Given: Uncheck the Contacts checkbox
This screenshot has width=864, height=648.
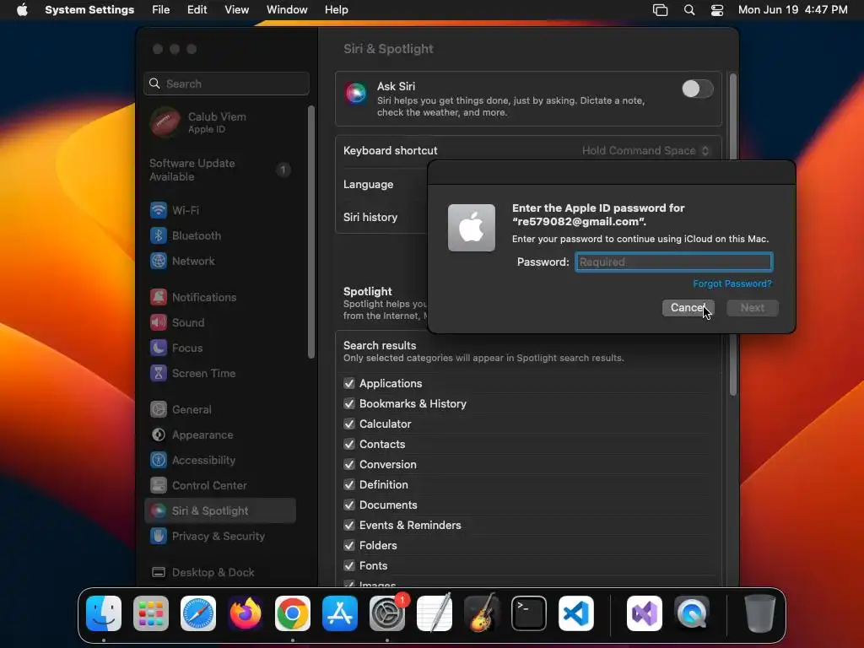Looking at the screenshot, I should 348,444.
